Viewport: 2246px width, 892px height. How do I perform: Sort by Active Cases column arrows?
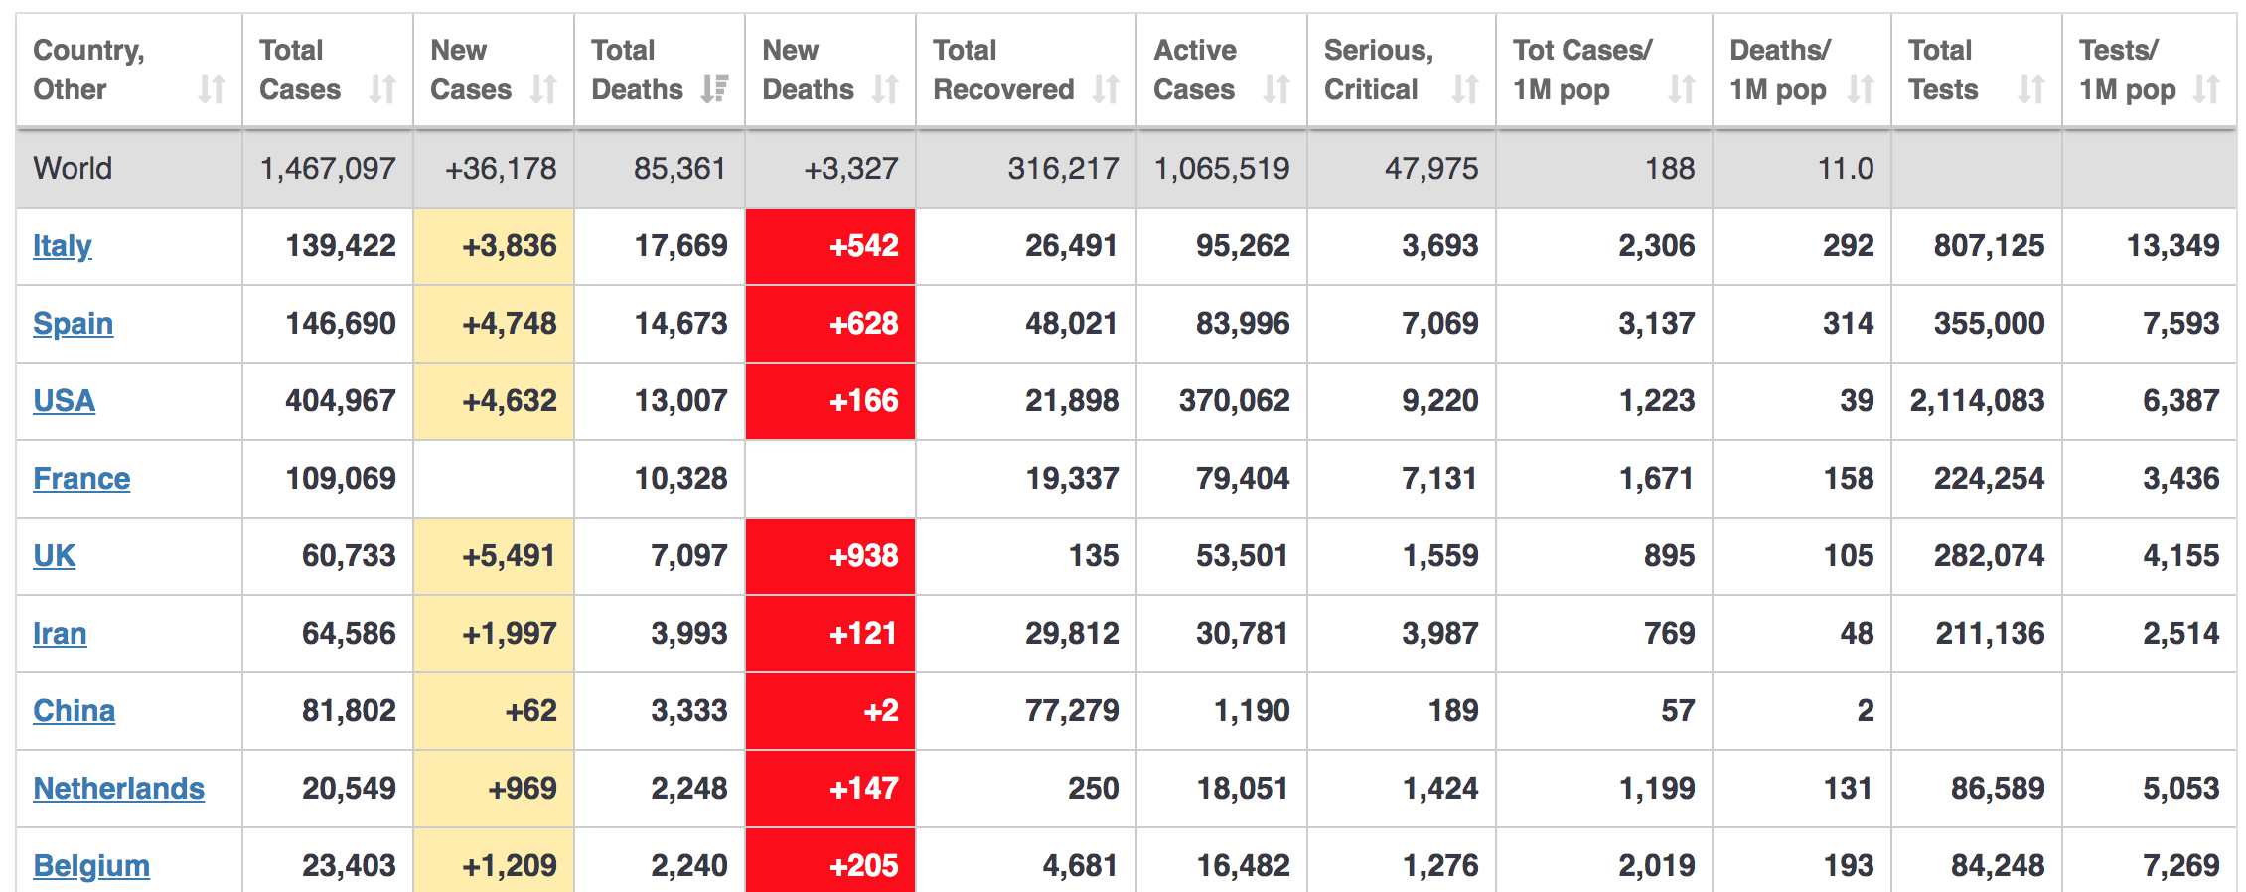click(1276, 89)
